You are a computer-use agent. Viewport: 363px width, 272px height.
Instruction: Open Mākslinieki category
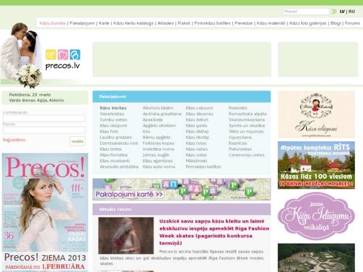[197, 161]
